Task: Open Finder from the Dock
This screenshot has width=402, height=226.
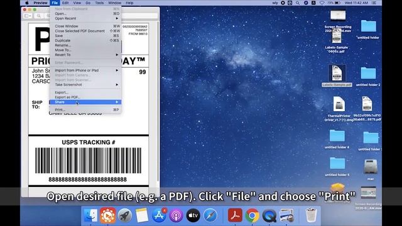Action: 90,215
